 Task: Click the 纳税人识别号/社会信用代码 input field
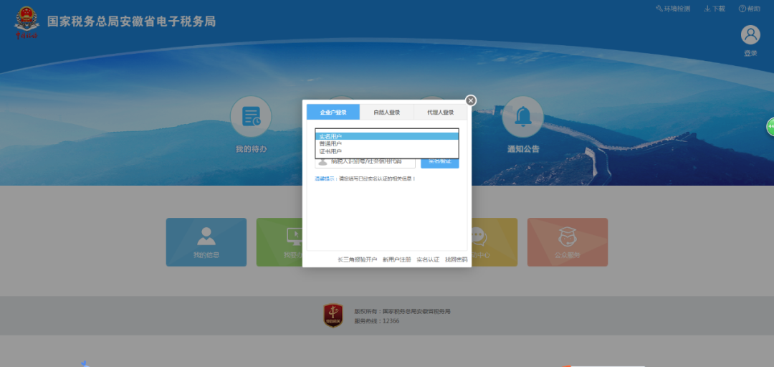pos(365,161)
